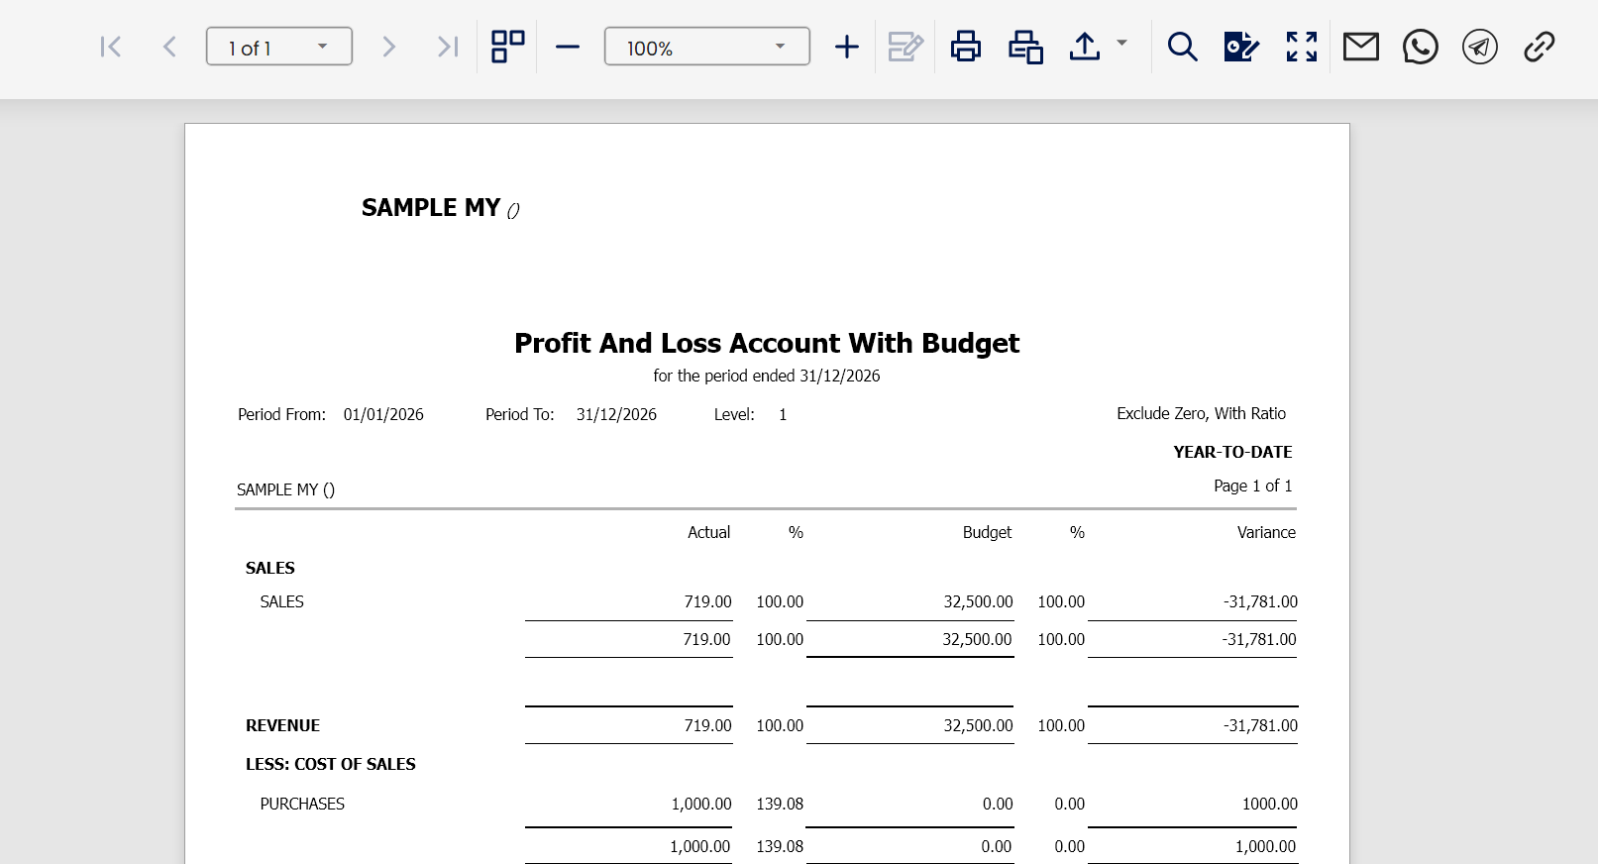Image resolution: width=1598 pixels, height=864 pixels.
Task: Jump to the last page
Action: 448,47
